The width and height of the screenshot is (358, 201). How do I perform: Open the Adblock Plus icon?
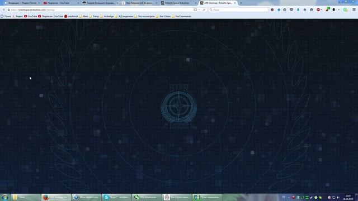click(x=318, y=10)
